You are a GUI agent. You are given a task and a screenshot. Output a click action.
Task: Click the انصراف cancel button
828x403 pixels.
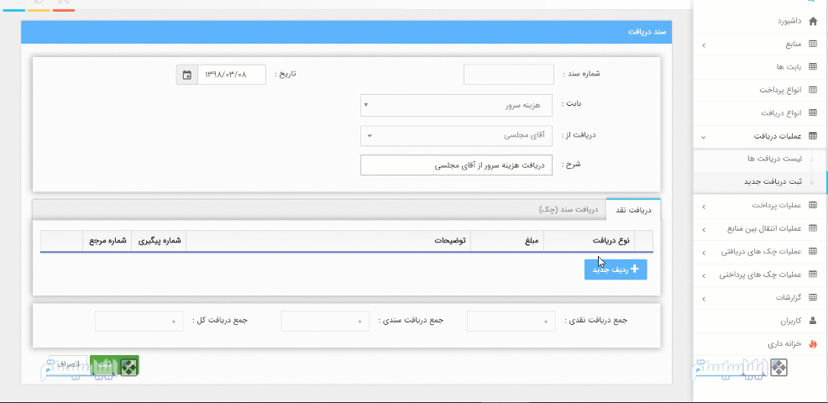[x=68, y=365]
